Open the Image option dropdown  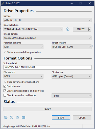coord(47,38)
